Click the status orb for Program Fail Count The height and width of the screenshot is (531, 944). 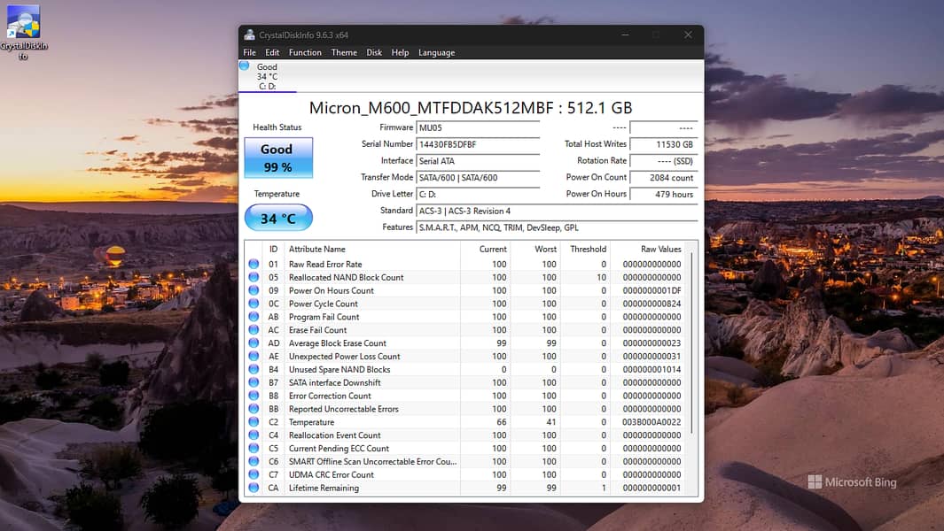coord(254,317)
